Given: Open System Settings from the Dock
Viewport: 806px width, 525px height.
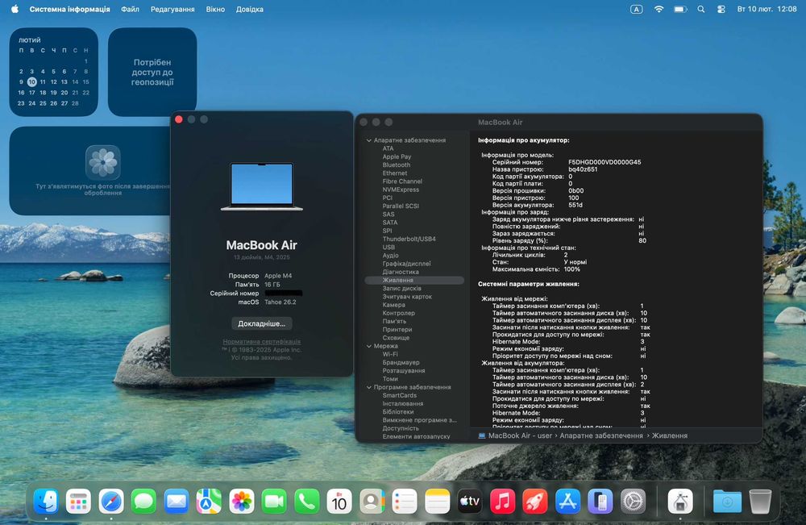Looking at the screenshot, I should tap(633, 502).
